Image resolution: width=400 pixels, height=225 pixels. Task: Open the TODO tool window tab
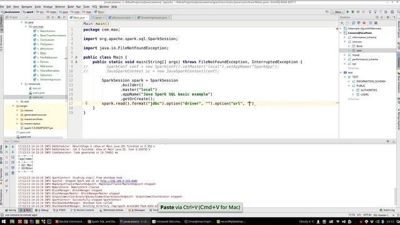[x=59, y=210]
